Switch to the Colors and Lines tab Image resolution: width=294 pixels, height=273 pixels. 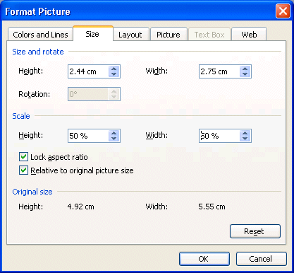pos(40,35)
